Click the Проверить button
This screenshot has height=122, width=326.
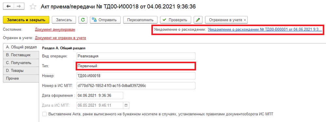tap(175, 20)
